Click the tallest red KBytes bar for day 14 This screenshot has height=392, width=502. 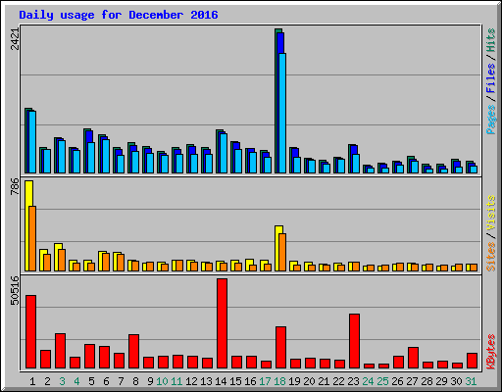[x=223, y=323]
